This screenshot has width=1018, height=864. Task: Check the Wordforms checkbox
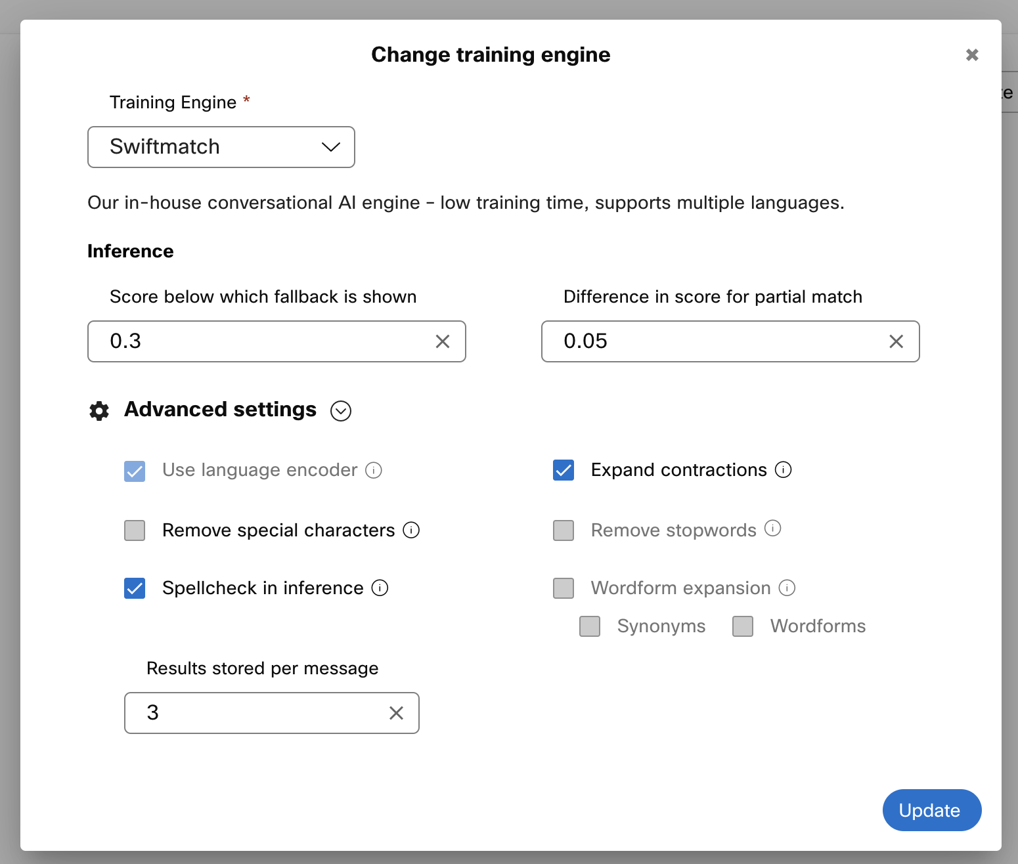(x=743, y=626)
